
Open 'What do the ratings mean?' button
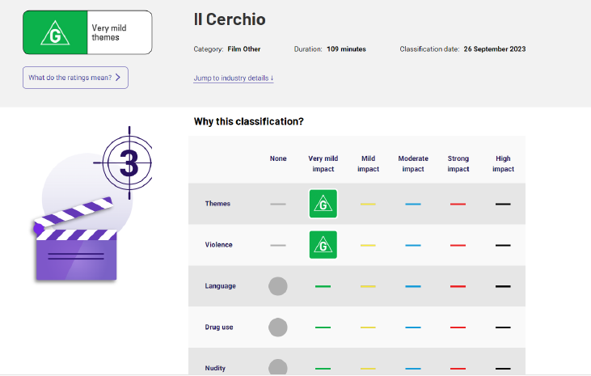coord(75,78)
